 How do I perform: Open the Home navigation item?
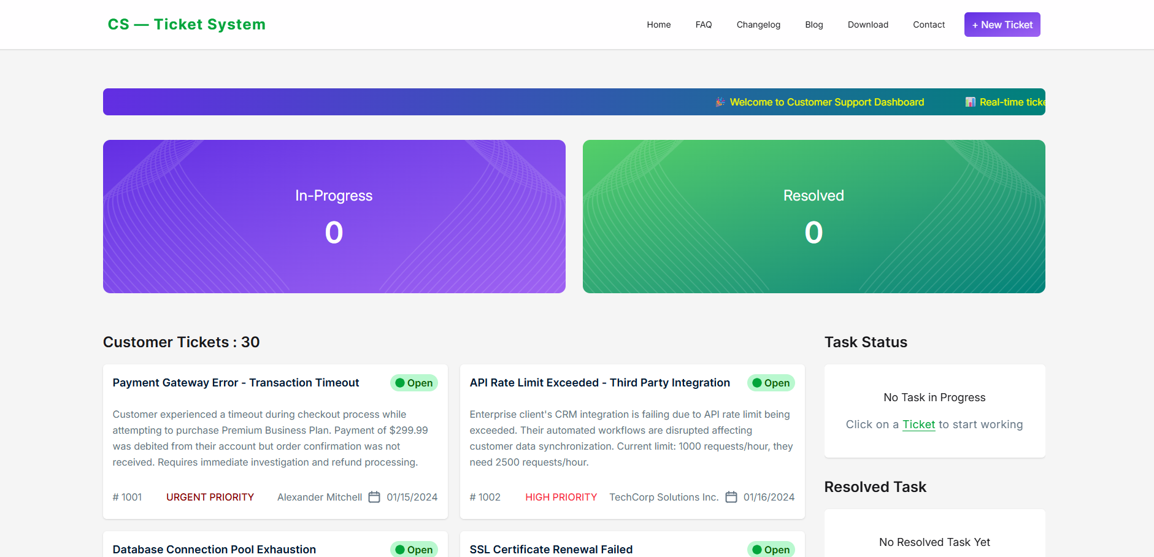coord(658,25)
